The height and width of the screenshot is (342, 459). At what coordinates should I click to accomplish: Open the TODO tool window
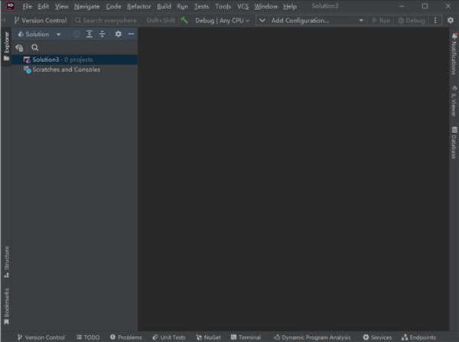click(x=88, y=337)
